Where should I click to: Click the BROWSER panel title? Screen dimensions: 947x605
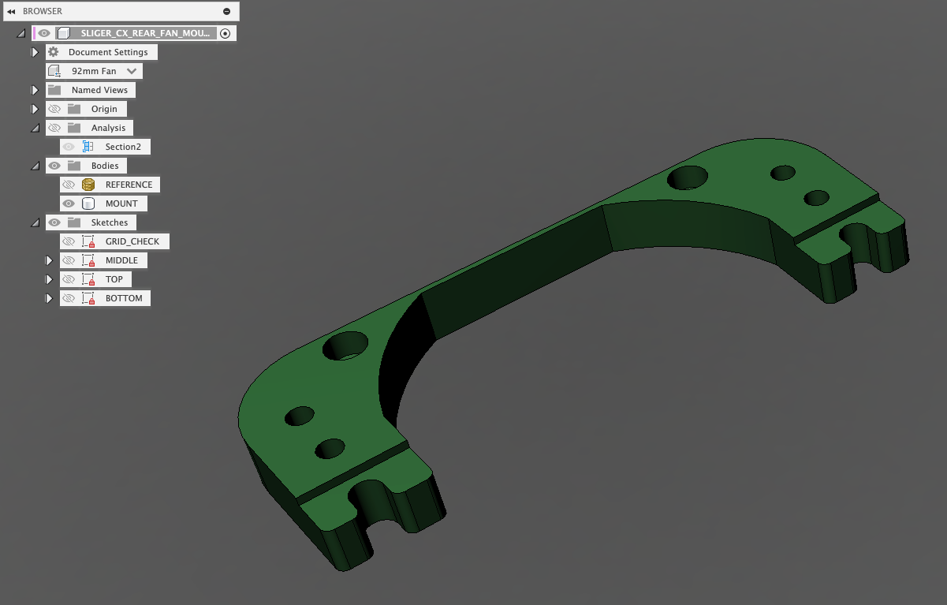point(43,11)
